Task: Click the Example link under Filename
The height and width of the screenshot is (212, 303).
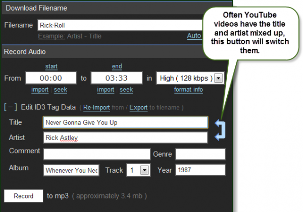Action: pyautogui.click(x=52, y=36)
